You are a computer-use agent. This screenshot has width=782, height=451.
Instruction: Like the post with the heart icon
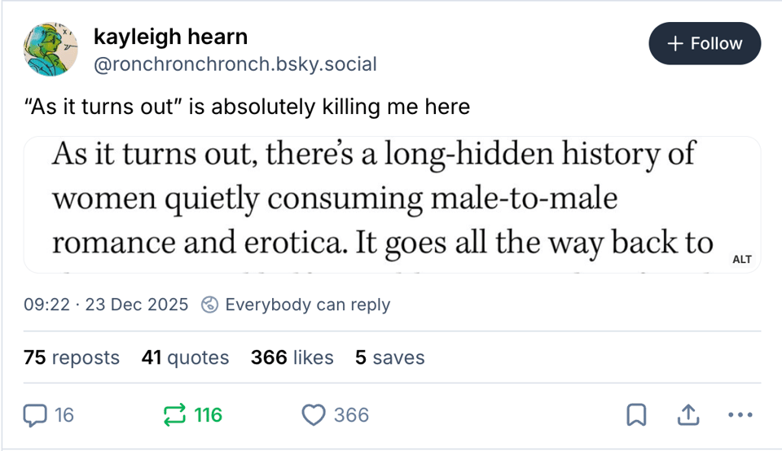pyautogui.click(x=314, y=415)
